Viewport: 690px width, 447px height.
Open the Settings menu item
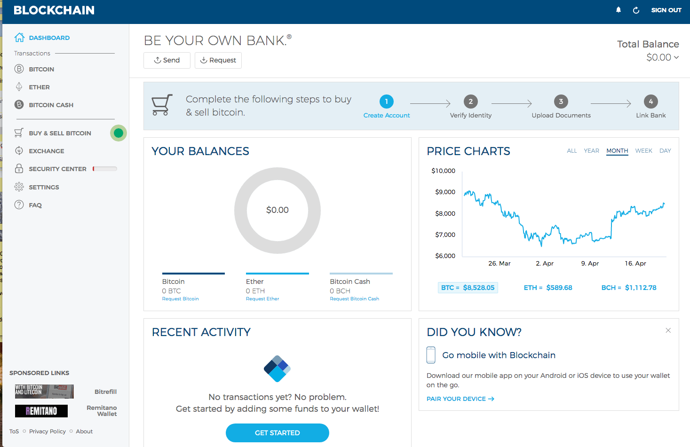(44, 187)
